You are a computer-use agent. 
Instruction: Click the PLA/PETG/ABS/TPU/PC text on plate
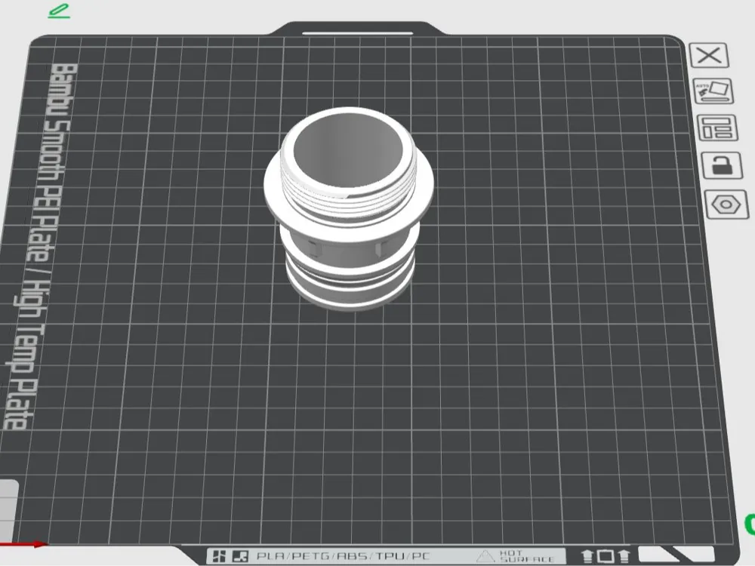[x=343, y=556]
